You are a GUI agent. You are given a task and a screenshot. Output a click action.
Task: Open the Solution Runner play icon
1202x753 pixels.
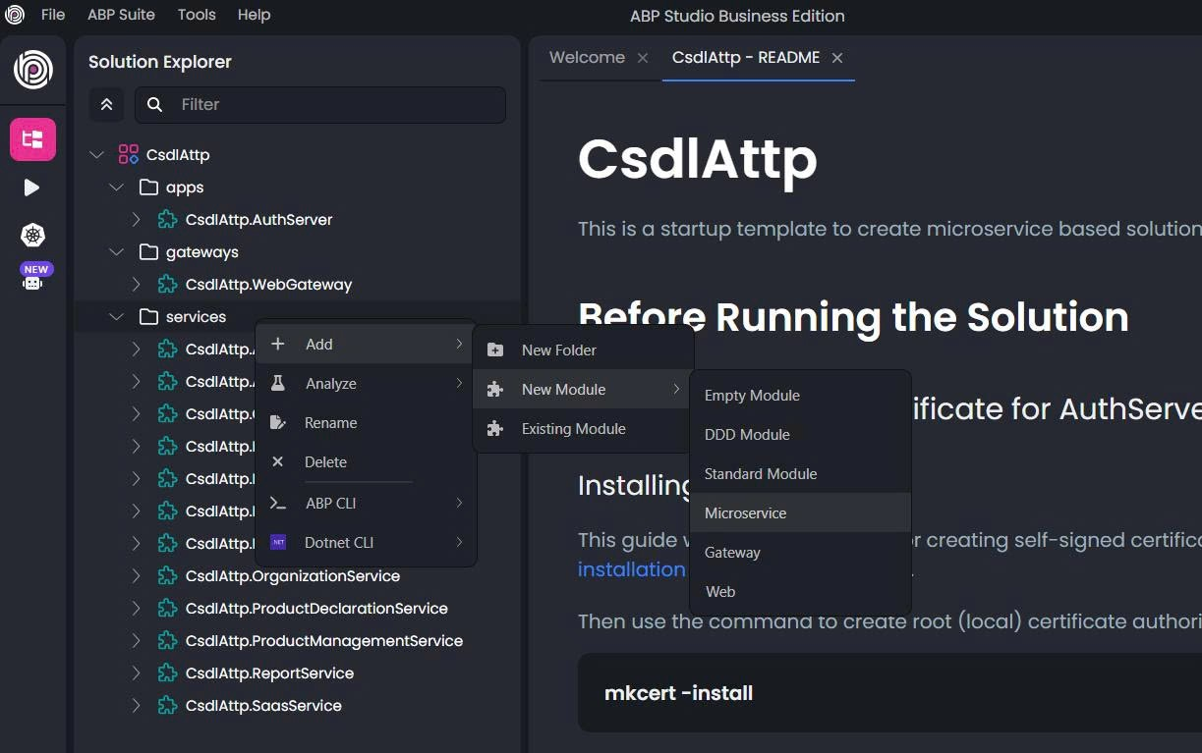[32, 188]
